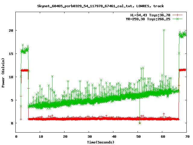Click y-axis tick label 5
Screen dimensions: 193x145
click(12, 100)
